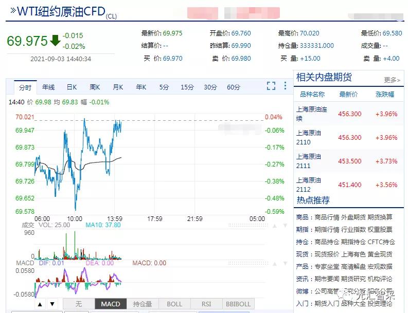Select the 15分 interval tab
408x313 pixels.
pos(187,87)
